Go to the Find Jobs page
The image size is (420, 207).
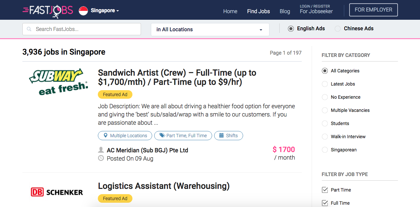(x=259, y=11)
